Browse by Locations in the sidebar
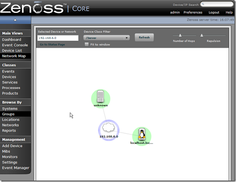The image size is (236, 182). click(x=11, y=120)
